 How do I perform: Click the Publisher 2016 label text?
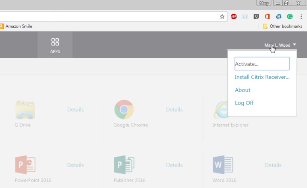click(x=129, y=180)
